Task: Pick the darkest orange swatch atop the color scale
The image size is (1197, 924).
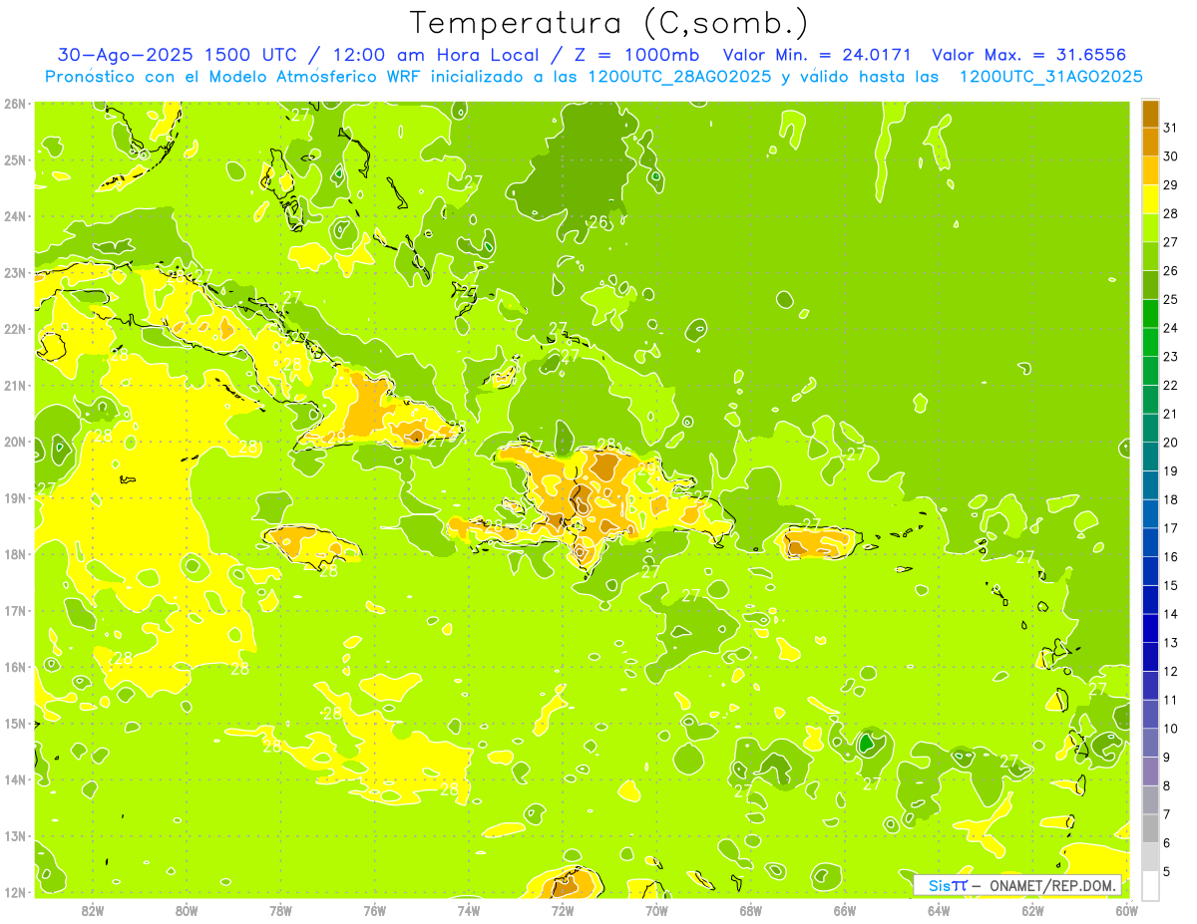Action: [x=1150, y=115]
